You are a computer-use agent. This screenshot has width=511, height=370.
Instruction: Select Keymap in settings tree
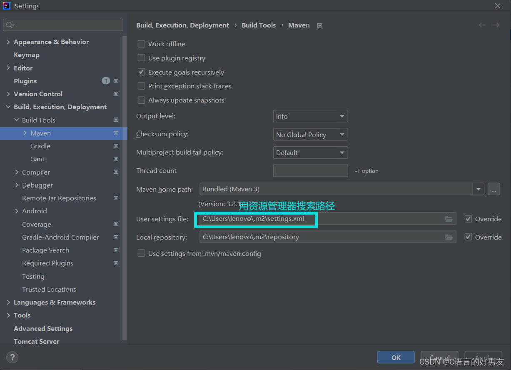click(x=27, y=55)
